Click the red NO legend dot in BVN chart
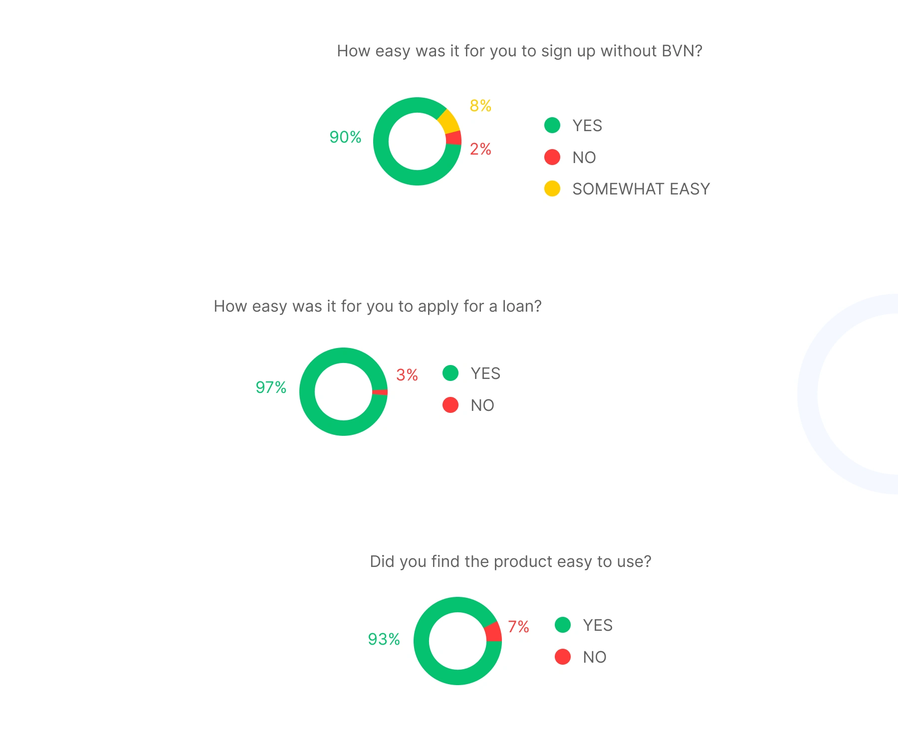 pos(552,157)
